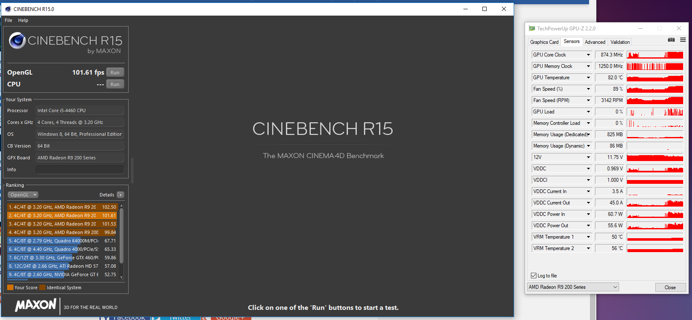Select ranking entry 4 scoring 99.84
692x320 pixels.
pos(62,232)
